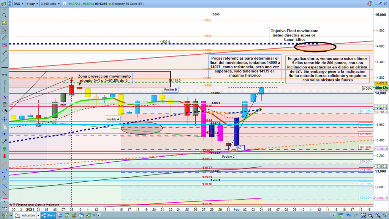Click the 14,072.2 current price label
Image resolution: width=389 pixels, height=219 pixels.
tap(381, 83)
